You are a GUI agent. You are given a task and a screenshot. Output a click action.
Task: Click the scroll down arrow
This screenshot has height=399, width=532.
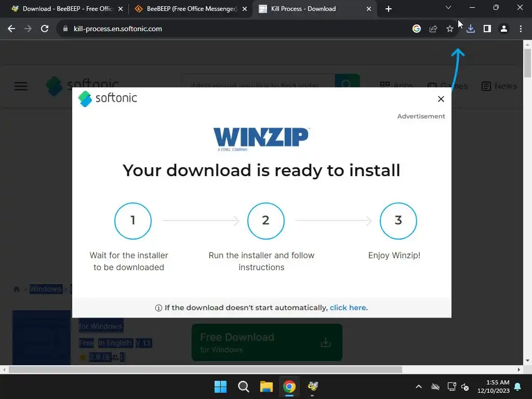(527, 361)
